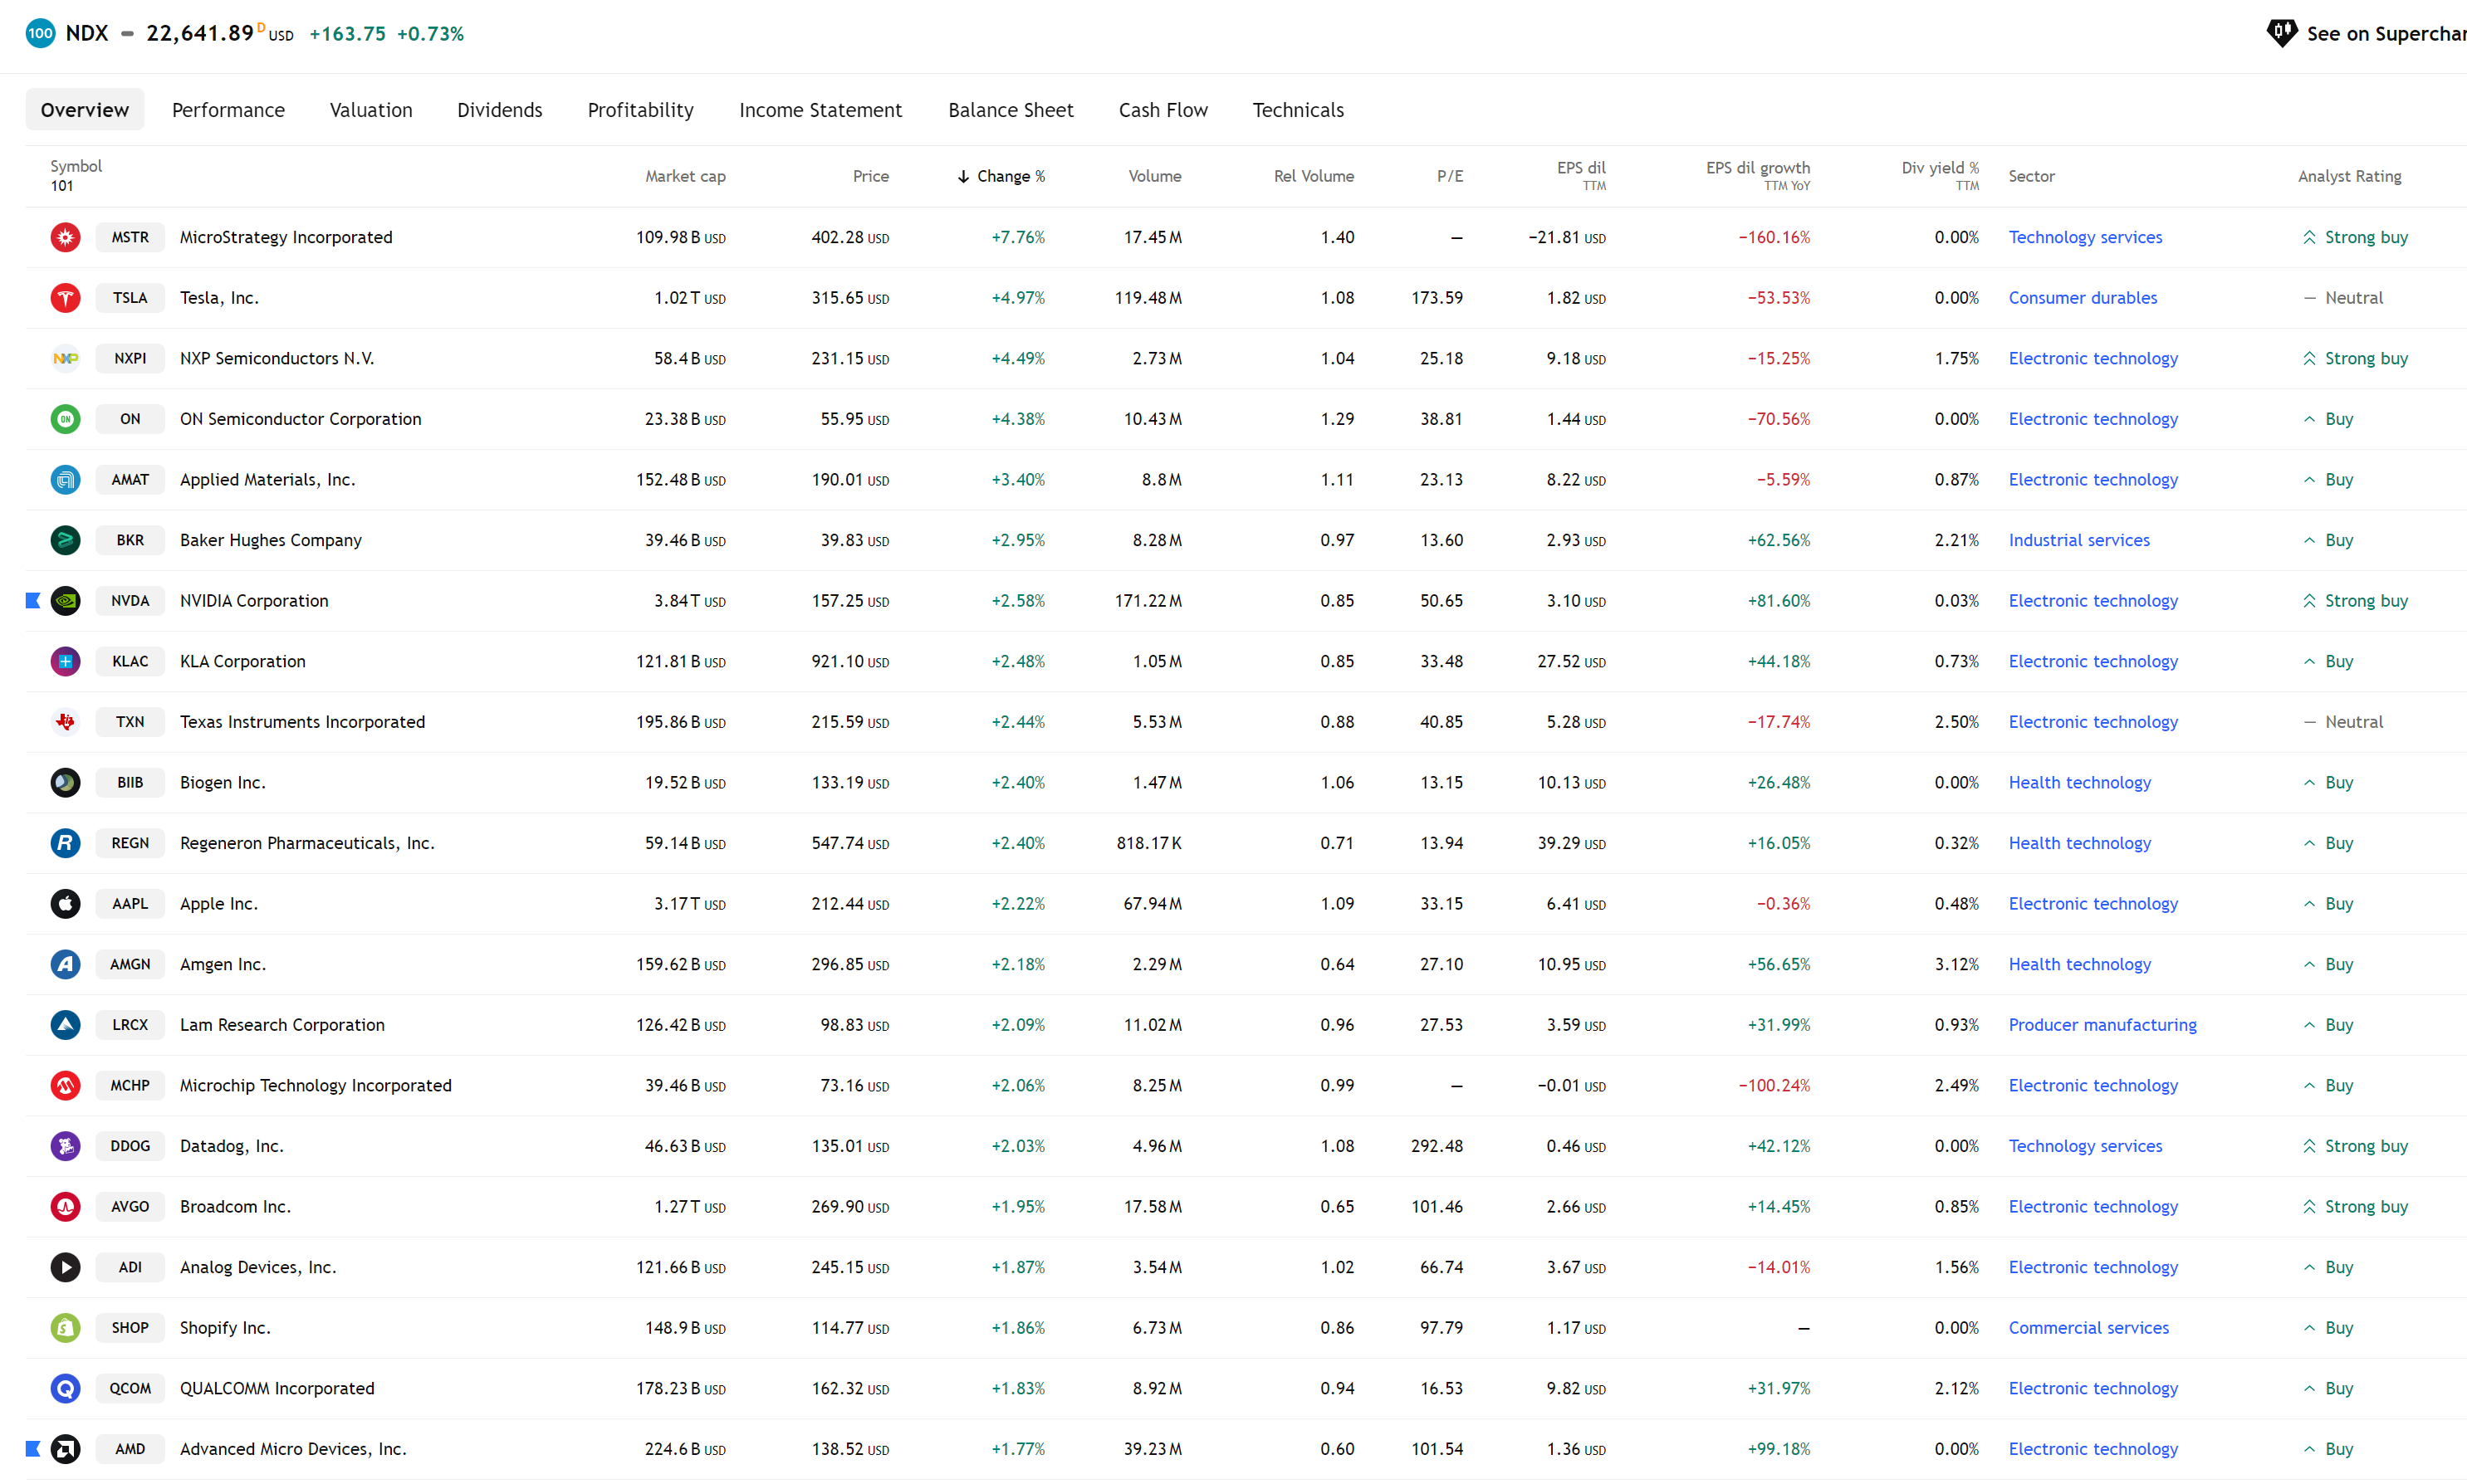Click the Shopify logo icon
This screenshot has width=2467, height=1484.
65,1328
